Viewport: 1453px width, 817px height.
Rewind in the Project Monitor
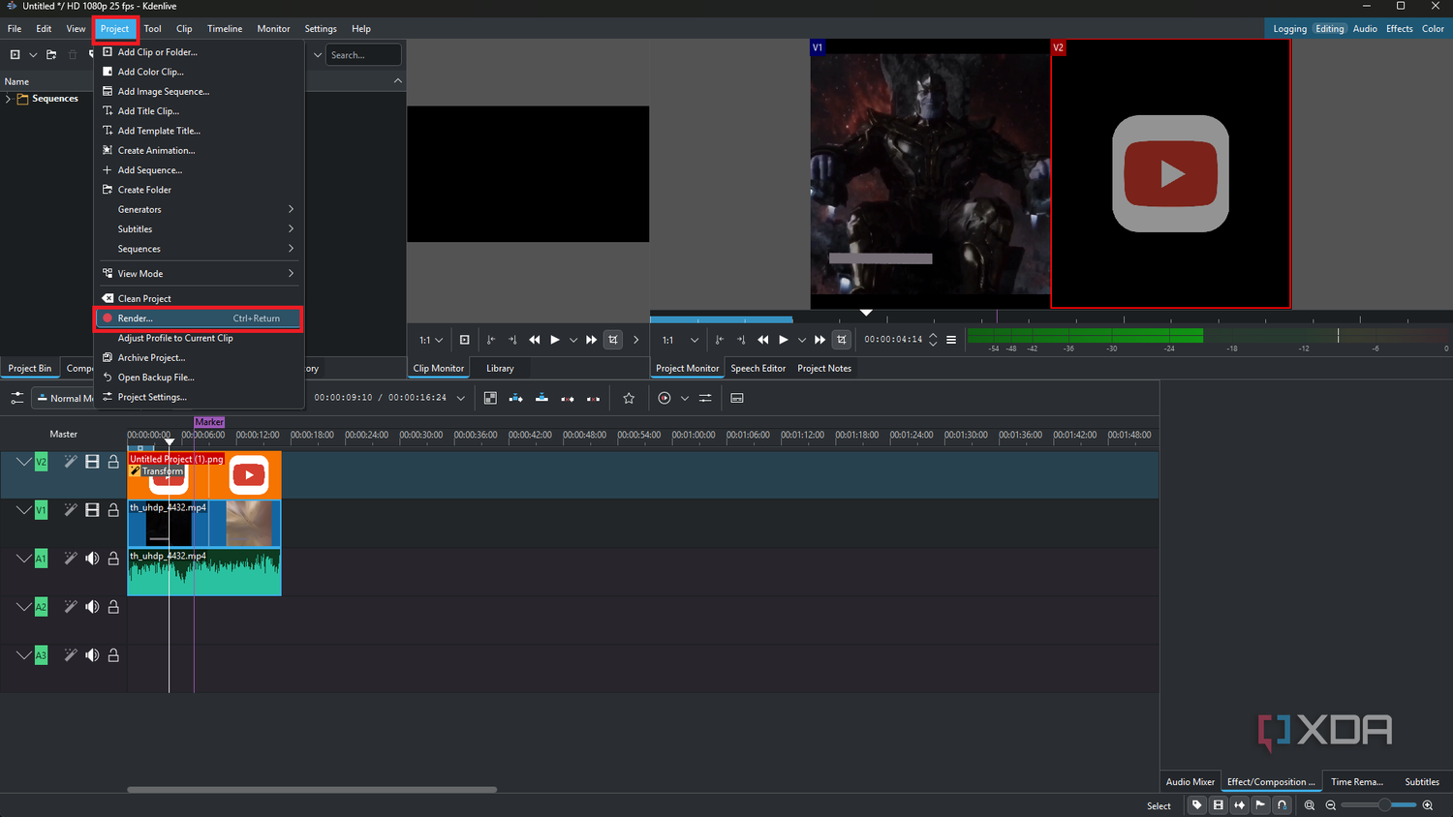(x=763, y=340)
